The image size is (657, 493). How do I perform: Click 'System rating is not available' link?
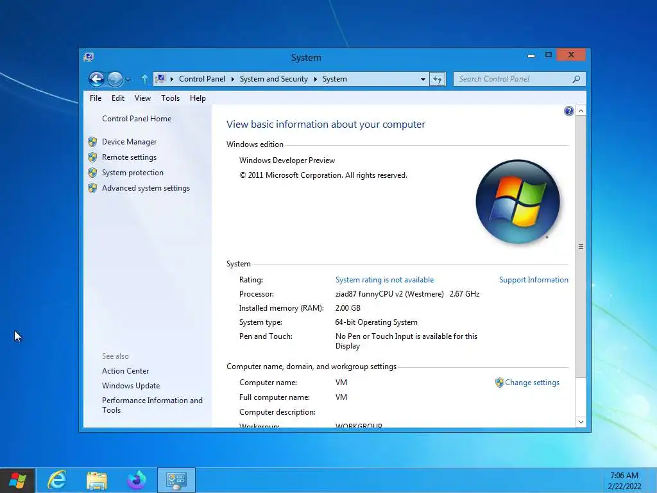point(384,280)
